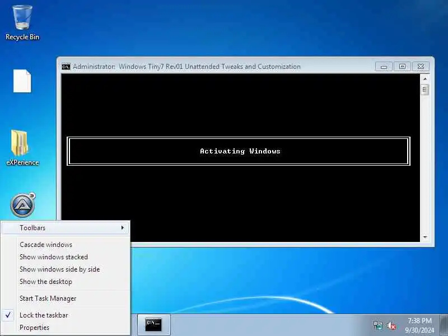Toggle the Lock the taskbar option

click(x=66, y=315)
